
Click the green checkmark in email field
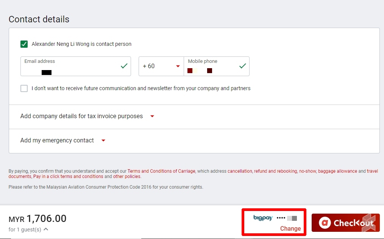pyautogui.click(x=124, y=66)
